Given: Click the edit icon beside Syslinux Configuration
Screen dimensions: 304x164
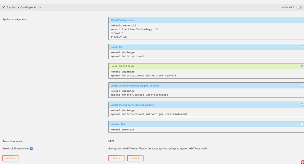Looking at the screenshot, I should (3, 7).
